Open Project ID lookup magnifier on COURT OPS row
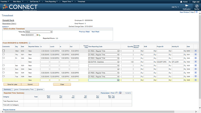201x113 pixels. click(x=170, y=62)
